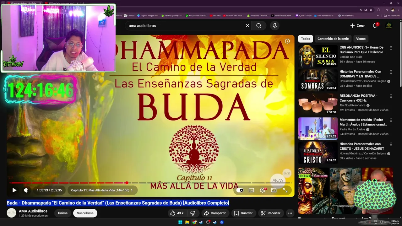Seek using the red video progress bar
Viewport: 402px width, 226px height.
click(x=151, y=183)
